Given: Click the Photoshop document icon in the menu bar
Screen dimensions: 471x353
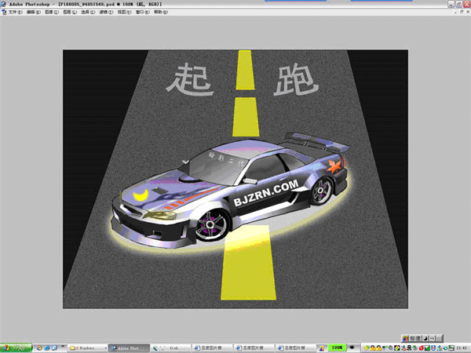Looking at the screenshot, I should (4, 12).
